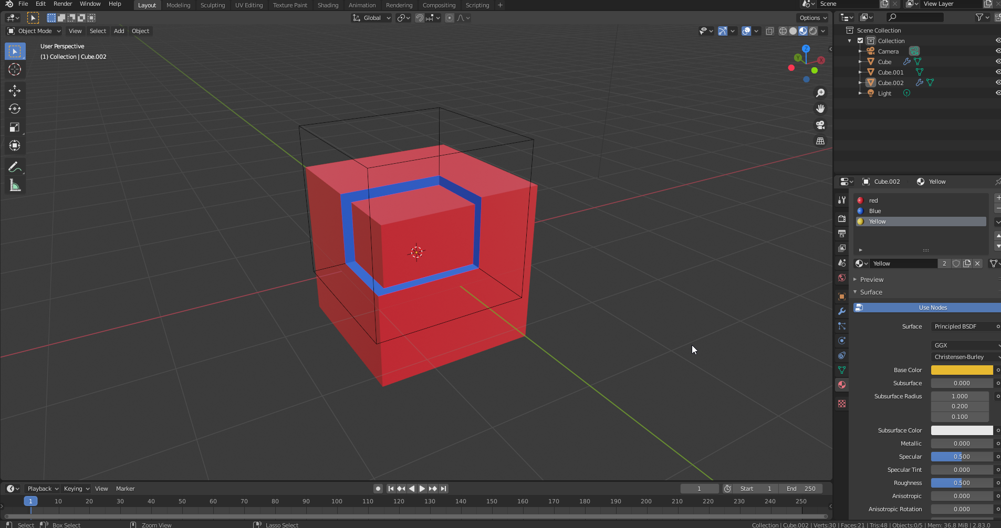Adjust the Roughness slider
The width and height of the screenshot is (1001, 528).
coord(962,483)
